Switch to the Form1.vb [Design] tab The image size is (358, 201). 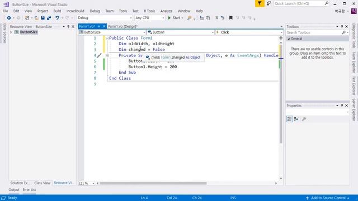(x=123, y=26)
